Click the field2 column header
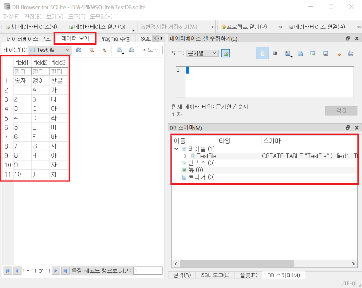The width and height of the screenshot is (362, 288). [41, 62]
